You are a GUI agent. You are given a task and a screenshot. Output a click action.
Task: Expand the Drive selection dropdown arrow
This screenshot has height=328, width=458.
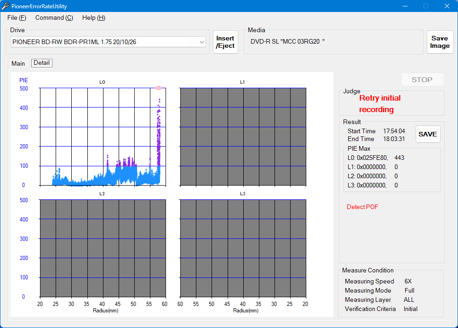tap(201, 42)
